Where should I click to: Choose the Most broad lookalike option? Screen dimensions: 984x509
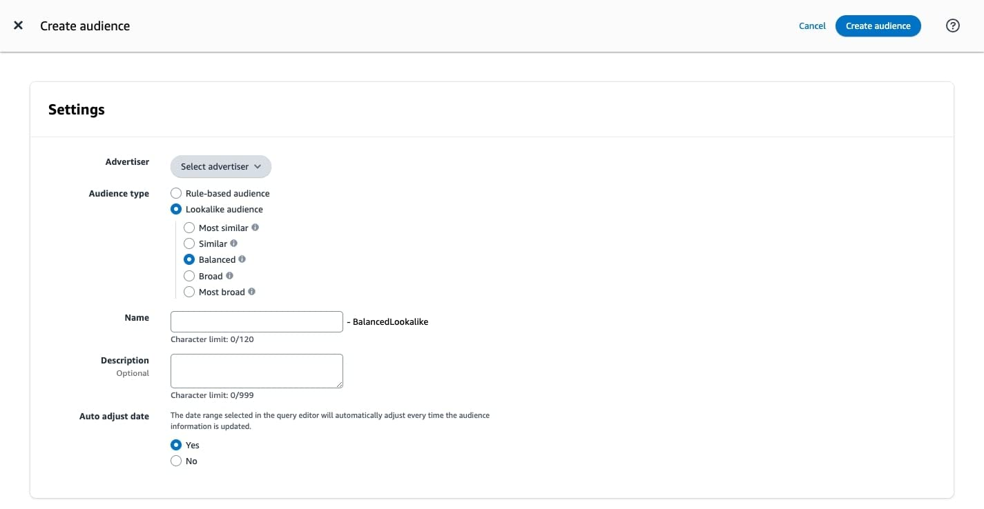click(x=189, y=292)
